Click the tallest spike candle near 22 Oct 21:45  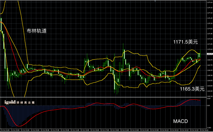coord(123,54)
